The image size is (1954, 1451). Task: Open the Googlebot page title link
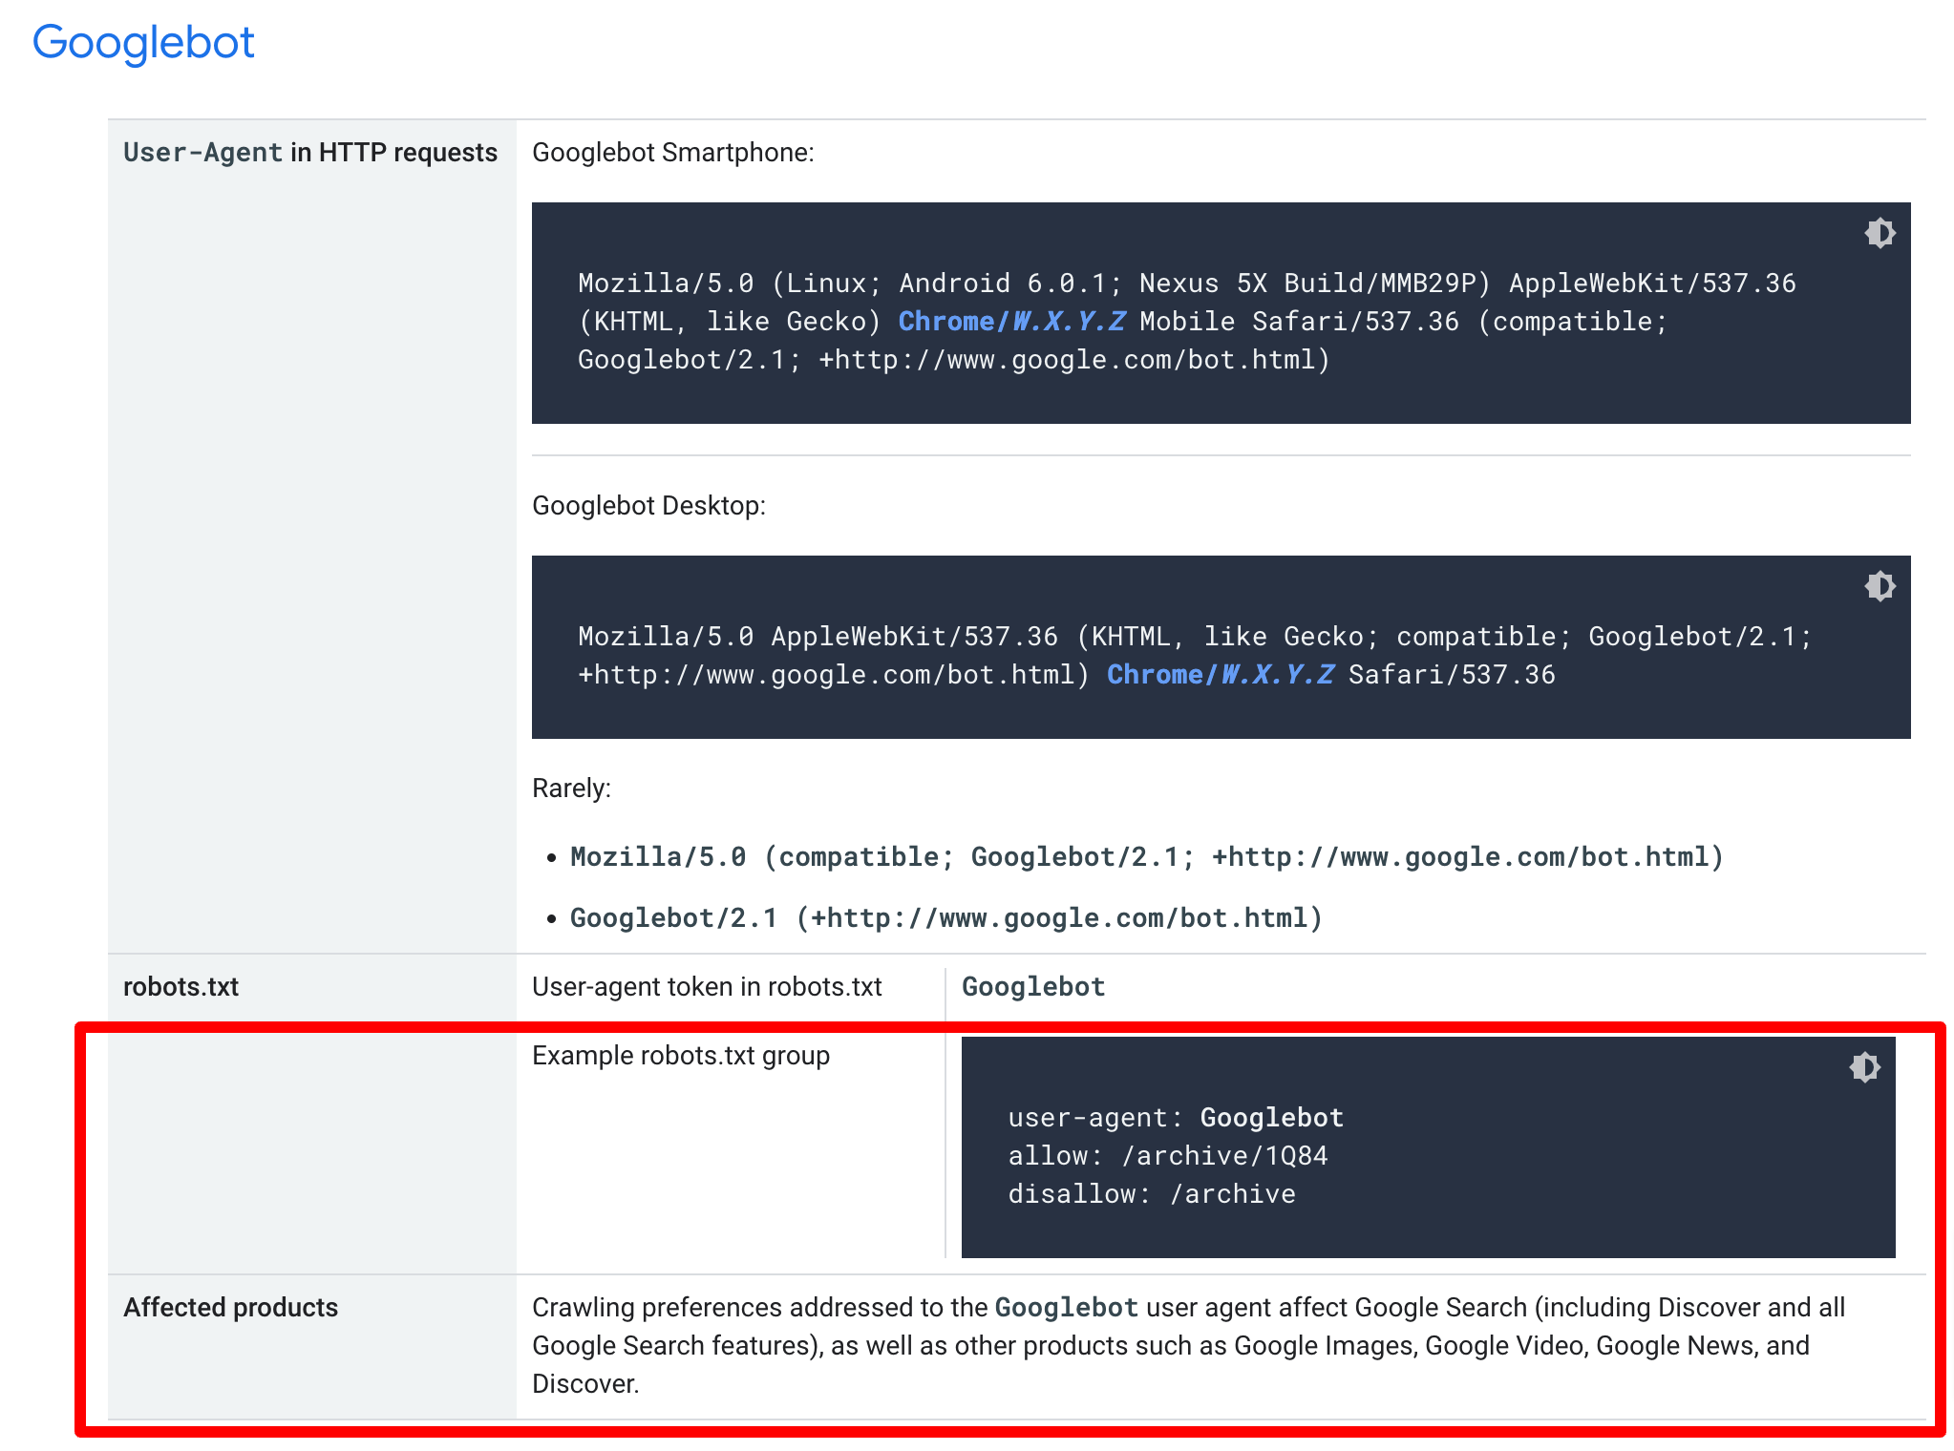(x=143, y=42)
